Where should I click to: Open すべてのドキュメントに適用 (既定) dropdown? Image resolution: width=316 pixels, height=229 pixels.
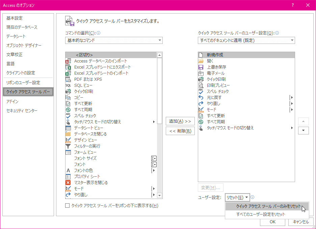coord(246,40)
